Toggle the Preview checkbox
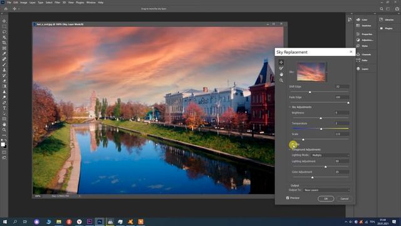This screenshot has height=226, width=401. pyautogui.click(x=288, y=198)
